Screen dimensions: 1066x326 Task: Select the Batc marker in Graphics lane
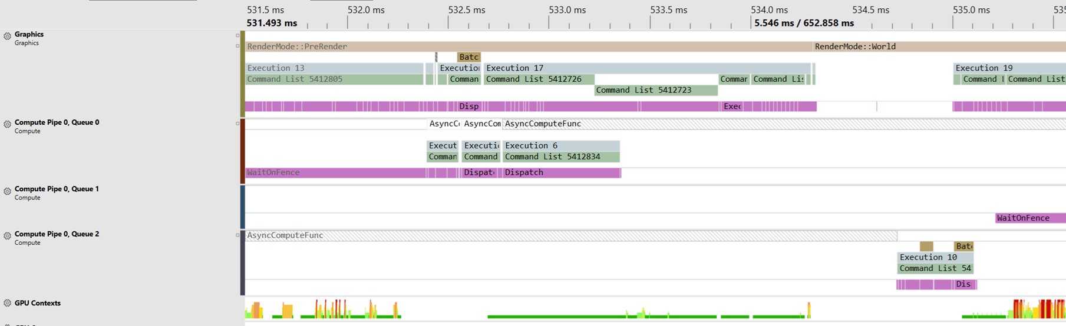pos(469,57)
